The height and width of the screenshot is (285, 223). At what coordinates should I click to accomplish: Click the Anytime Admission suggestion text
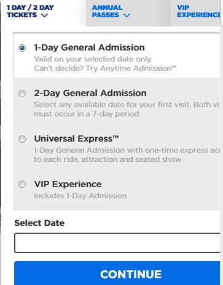pos(105,68)
